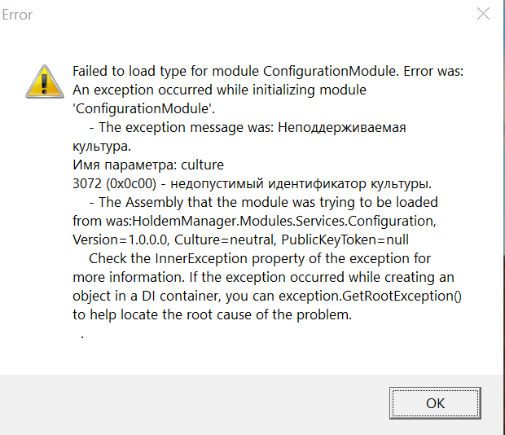Image resolution: width=505 pixels, height=435 pixels.
Task: Close the Error dialog window
Action: tap(483, 15)
